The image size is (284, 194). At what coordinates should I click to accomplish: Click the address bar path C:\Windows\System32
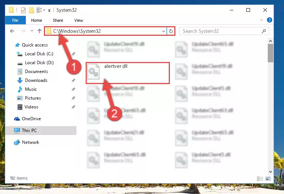(x=77, y=31)
